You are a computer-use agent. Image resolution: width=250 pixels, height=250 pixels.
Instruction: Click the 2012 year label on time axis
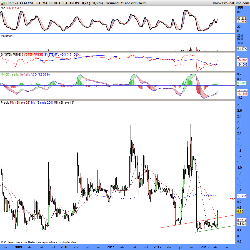click(157, 247)
